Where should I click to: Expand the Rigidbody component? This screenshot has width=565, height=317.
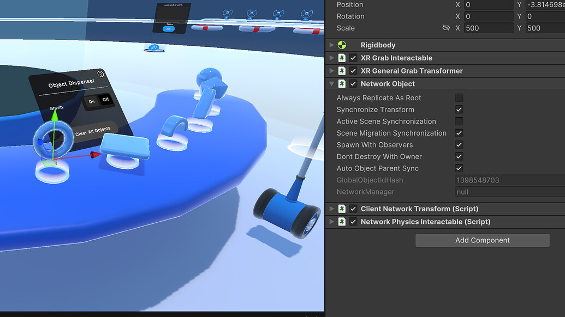pyautogui.click(x=331, y=45)
